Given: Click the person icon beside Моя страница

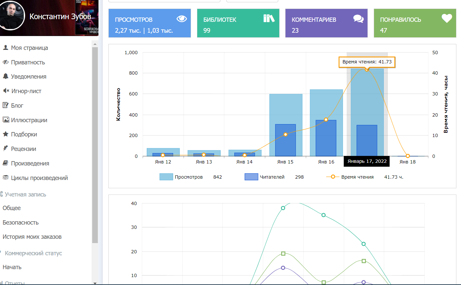Looking at the screenshot, I should [5, 48].
